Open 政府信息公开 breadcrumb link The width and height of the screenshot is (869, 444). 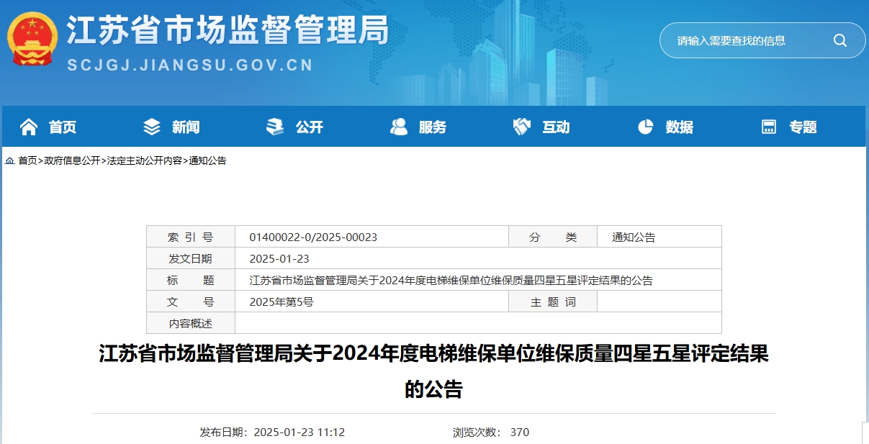click(x=72, y=160)
